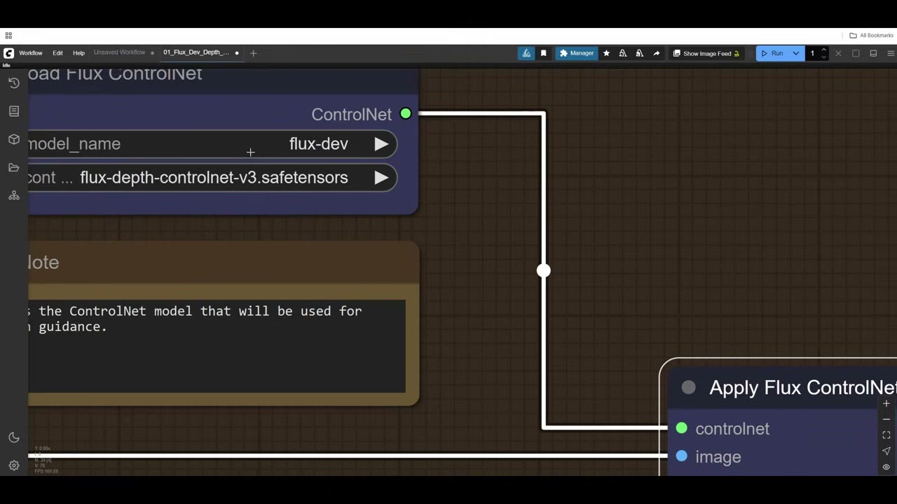This screenshot has width=897, height=504.
Task: Toggle bottom panel icon in top bar
Action: tap(873, 53)
